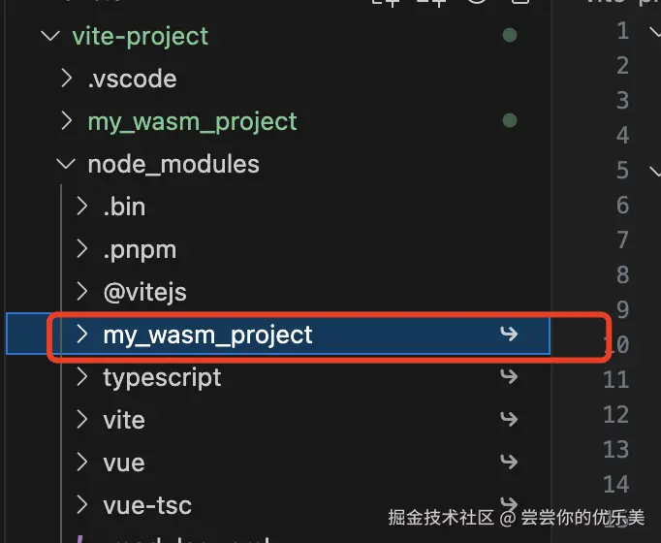
Task: Expand the .vscode folder chevron
Action: [66, 79]
